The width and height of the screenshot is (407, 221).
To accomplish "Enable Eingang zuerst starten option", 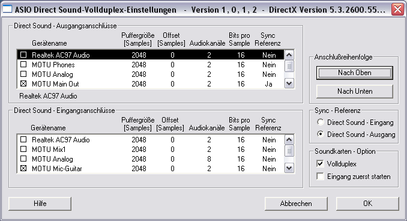I will coord(321,177).
